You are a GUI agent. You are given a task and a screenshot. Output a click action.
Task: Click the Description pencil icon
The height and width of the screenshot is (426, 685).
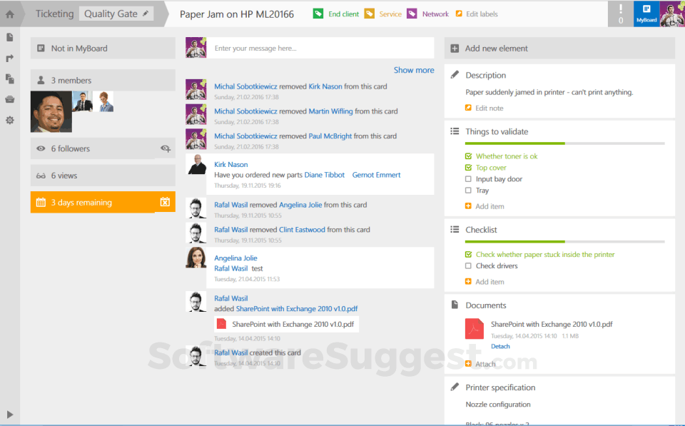pyautogui.click(x=455, y=75)
